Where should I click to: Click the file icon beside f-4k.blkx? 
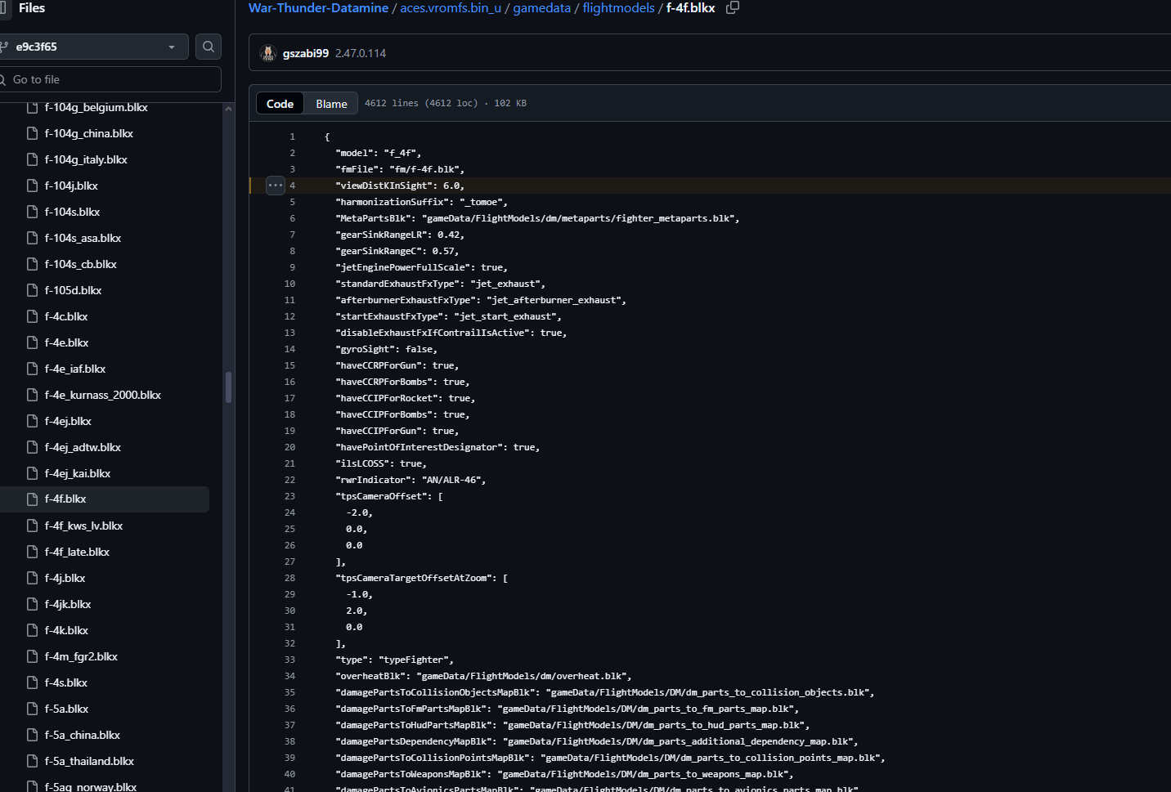click(x=33, y=630)
